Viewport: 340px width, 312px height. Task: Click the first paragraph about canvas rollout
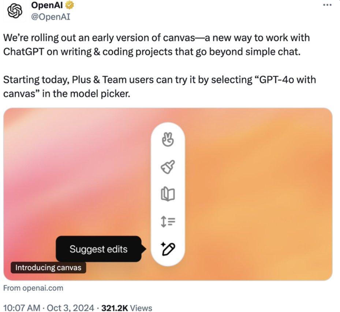(156, 44)
